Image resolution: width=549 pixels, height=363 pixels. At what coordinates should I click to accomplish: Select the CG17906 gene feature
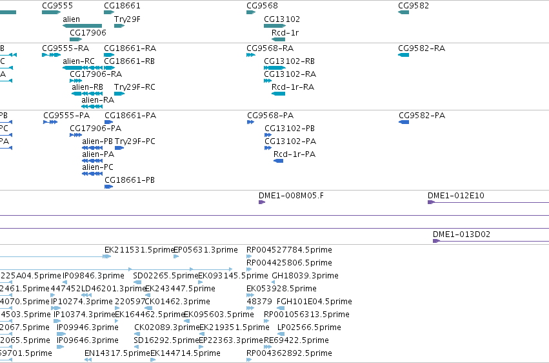tap(75, 39)
